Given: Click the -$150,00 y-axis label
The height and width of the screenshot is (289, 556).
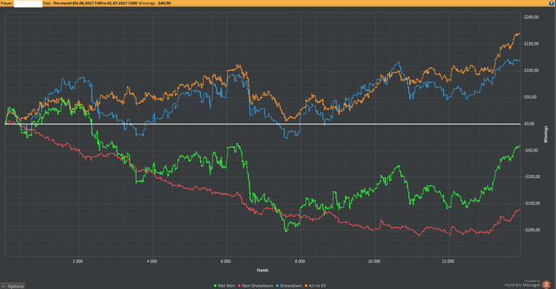Looking at the screenshot, I should point(532,203).
